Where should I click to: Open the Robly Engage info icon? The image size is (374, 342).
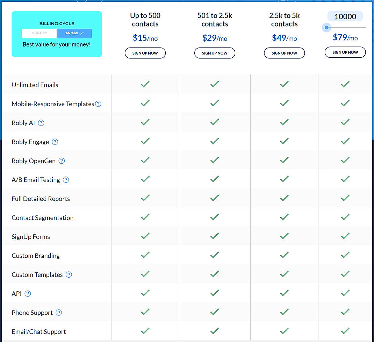pyautogui.click(x=55, y=142)
